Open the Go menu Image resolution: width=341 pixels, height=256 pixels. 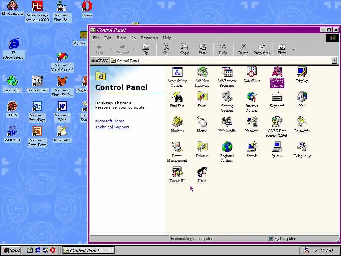click(133, 38)
